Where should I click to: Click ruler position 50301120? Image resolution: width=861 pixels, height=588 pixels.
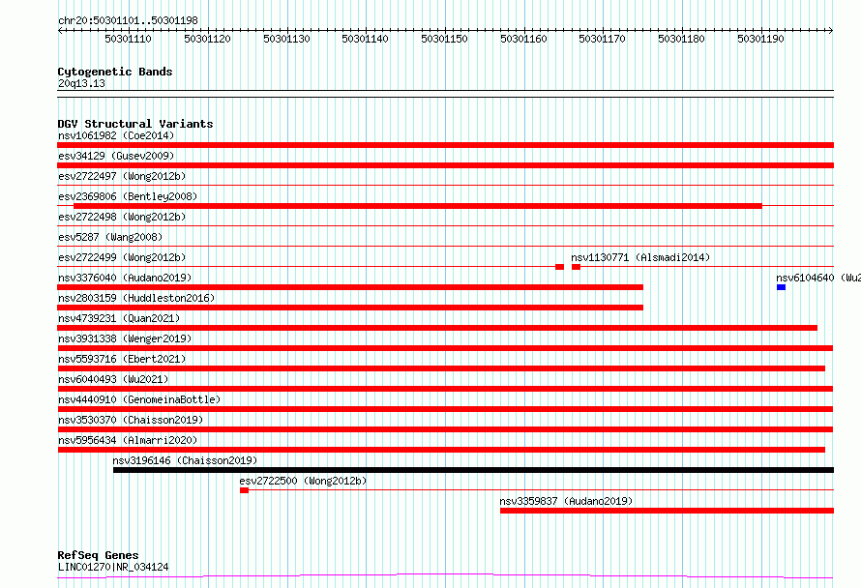pos(208,39)
